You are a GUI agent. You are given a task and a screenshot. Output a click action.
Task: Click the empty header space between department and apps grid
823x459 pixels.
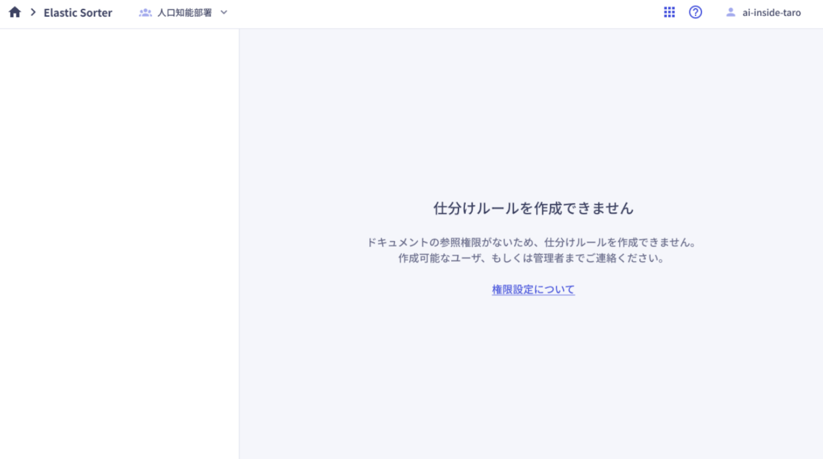[x=442, y=13]
